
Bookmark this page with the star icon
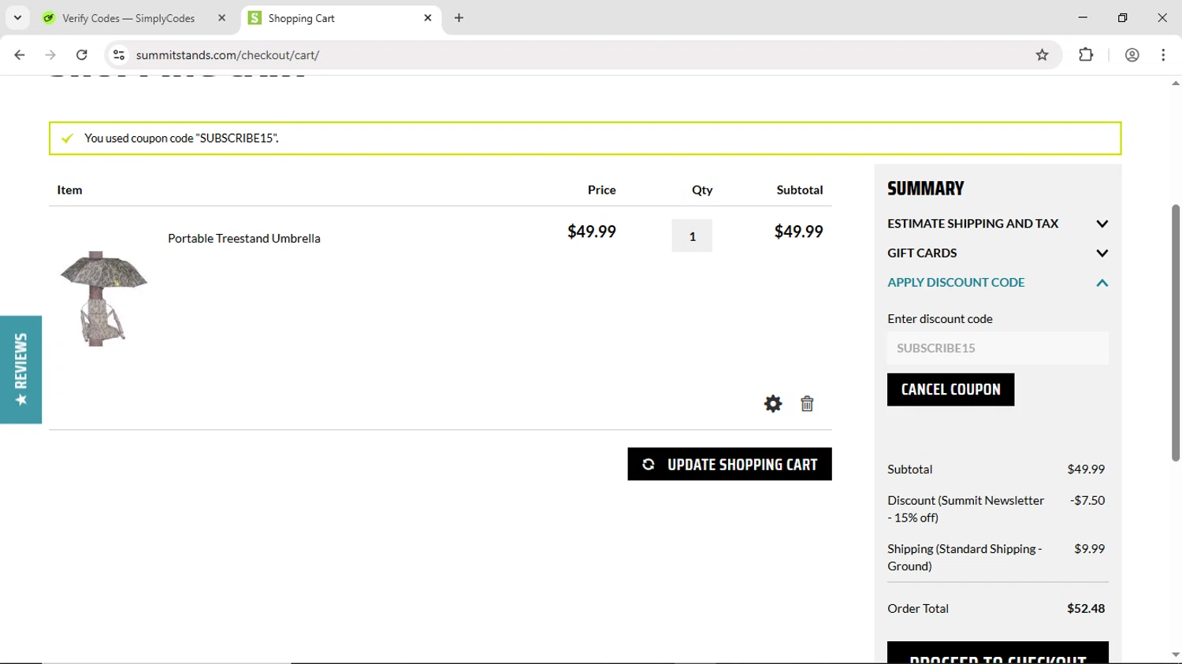(x=1042, y=55)
